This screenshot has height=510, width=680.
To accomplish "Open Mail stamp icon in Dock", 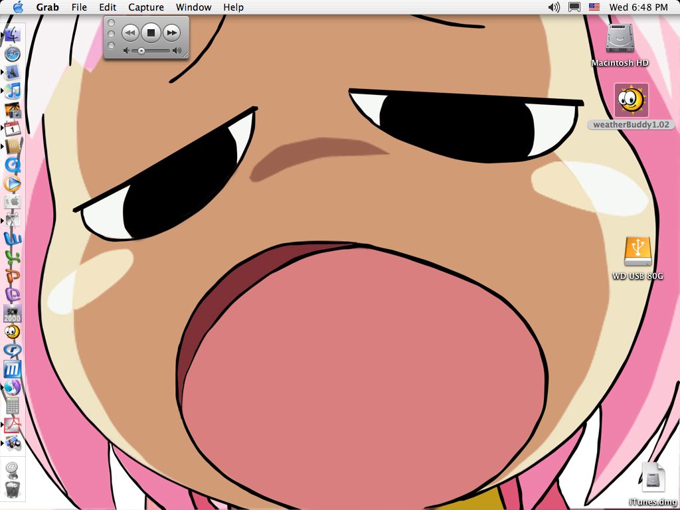I will click(x=12, y=72).
